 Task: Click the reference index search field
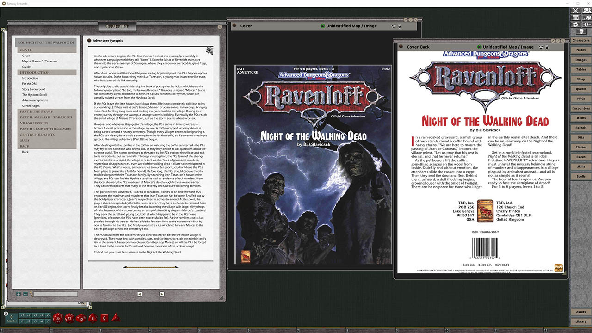click(55, 294)
